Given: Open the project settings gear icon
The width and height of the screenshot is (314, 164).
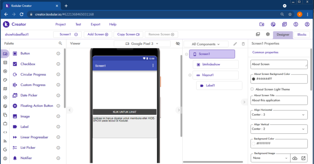Looking at the screenshot, I should (268, 35).
